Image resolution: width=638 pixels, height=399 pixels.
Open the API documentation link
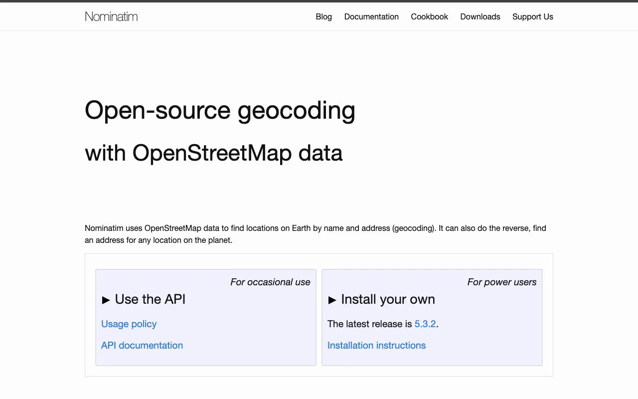142,345
